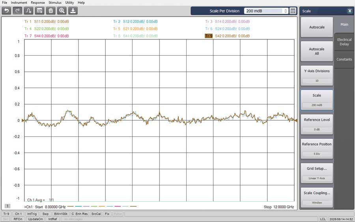Select trace Tr 2 S12 label
355x222 pixels.
coord(135,22)
